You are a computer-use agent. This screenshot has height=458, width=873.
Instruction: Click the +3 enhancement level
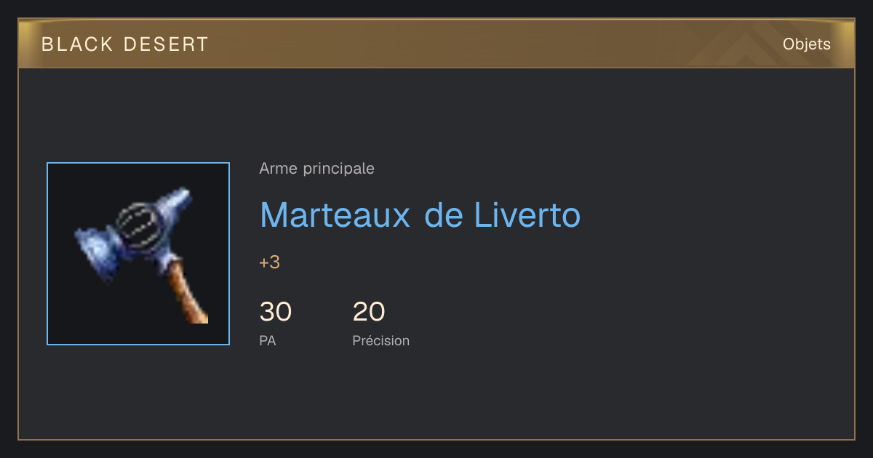[x=270, y=262]
